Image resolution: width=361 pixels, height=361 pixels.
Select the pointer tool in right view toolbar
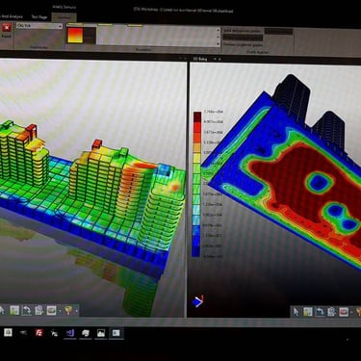coord(297,312)
